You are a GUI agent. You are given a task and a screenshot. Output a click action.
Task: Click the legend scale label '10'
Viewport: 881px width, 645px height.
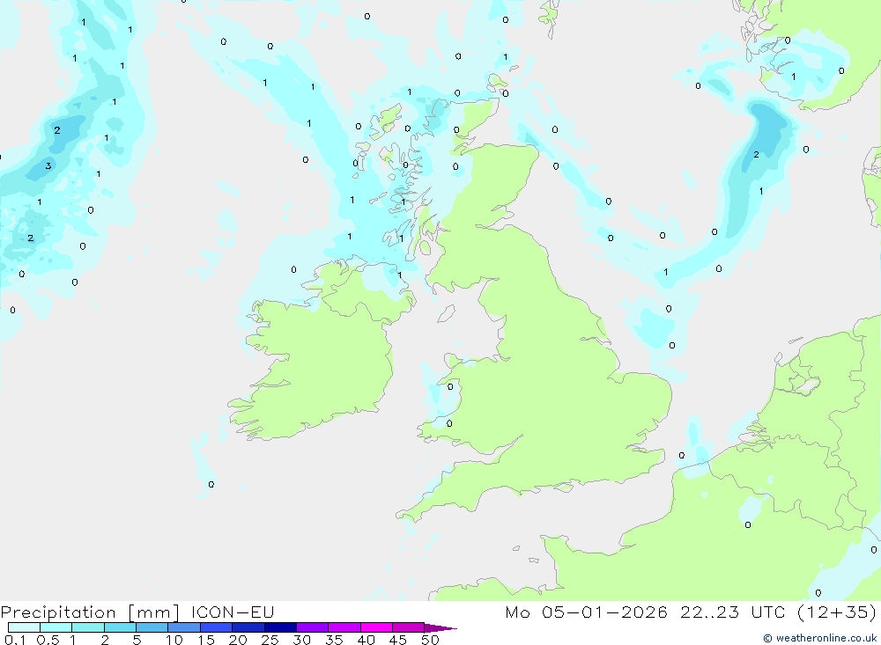pyautogui.click(x=174, y=640)
